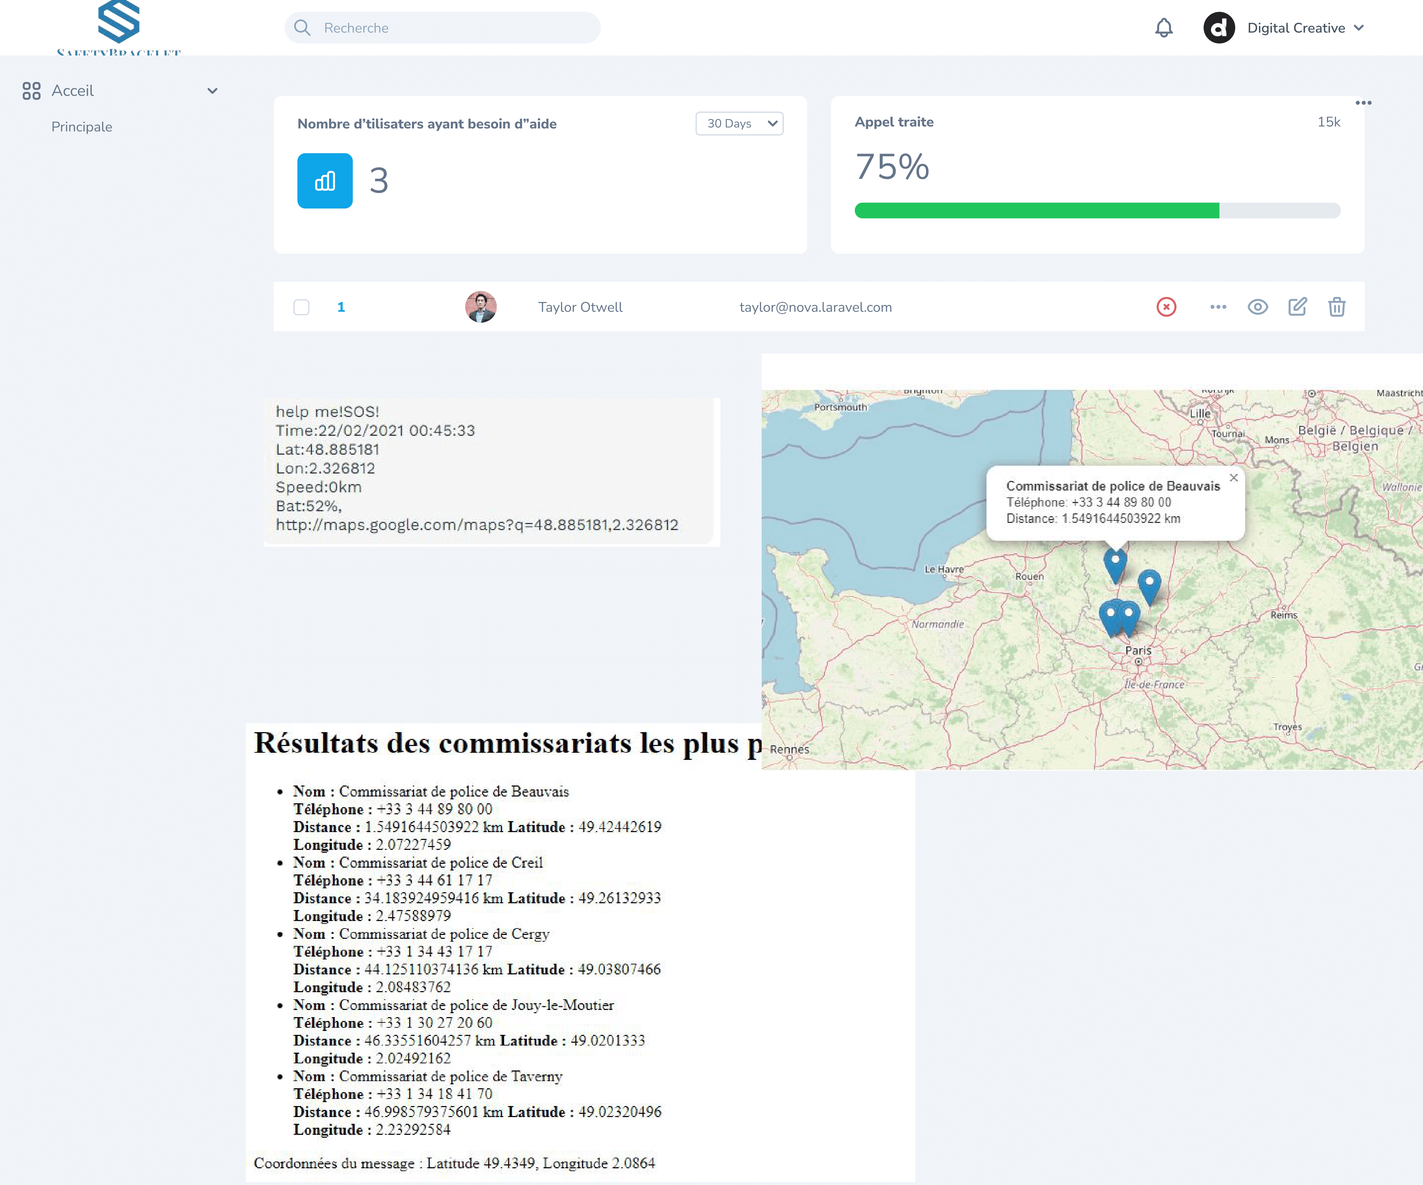The height and width of the screenshot is (1185, 1423).
Task: Click taylor@nova.laravel.com email
Action: point(815,307)
